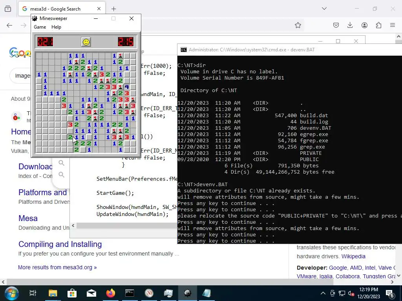Click the Minesweeper title bar mine icon

click(35, 18)
